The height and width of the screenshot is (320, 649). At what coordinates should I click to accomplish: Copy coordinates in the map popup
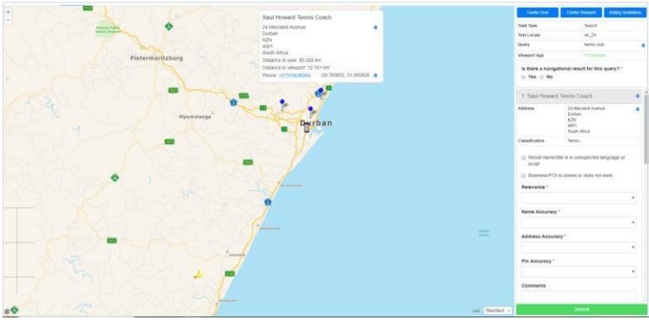375,75
